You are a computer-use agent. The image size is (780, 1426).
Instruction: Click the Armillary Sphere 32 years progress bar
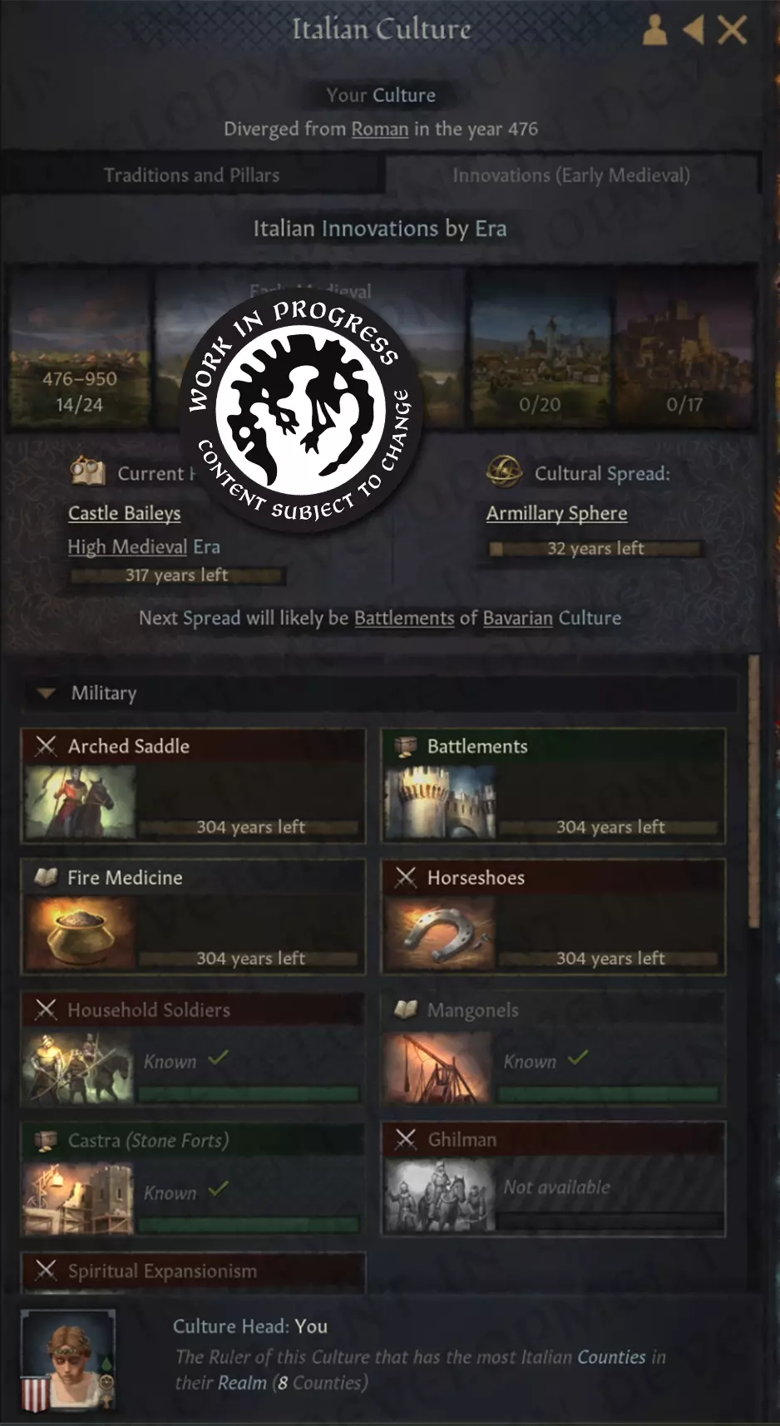pyautogui.click(x=595, y=549)
